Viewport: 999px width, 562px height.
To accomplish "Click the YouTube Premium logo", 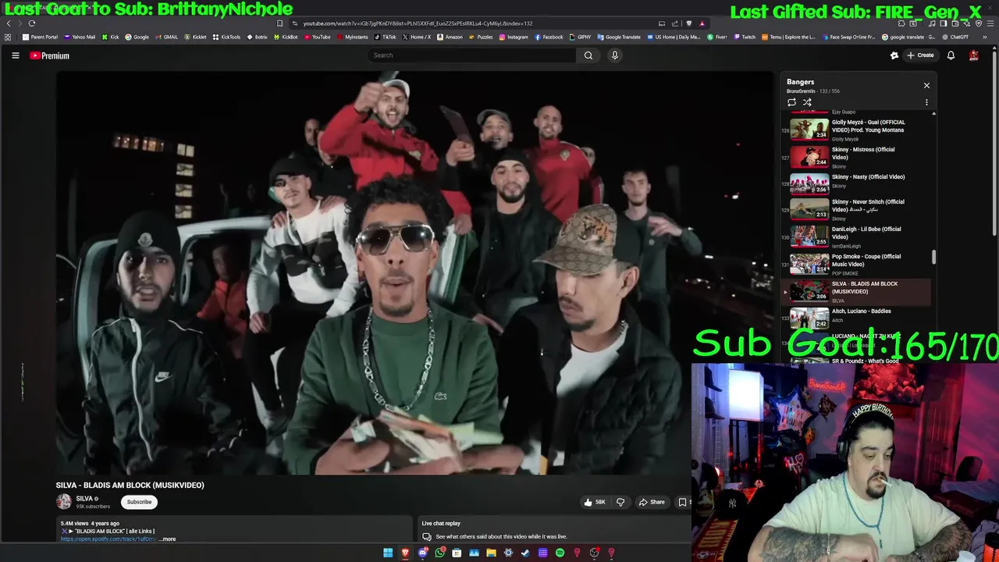I will [x=50, y=55].
